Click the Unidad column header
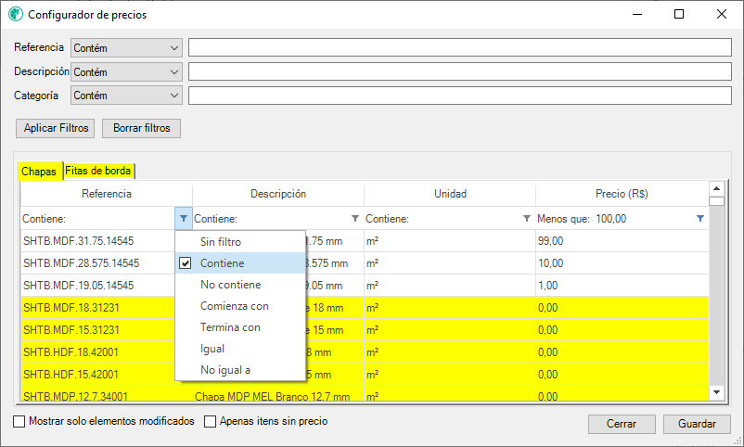 tap(450, 194)
